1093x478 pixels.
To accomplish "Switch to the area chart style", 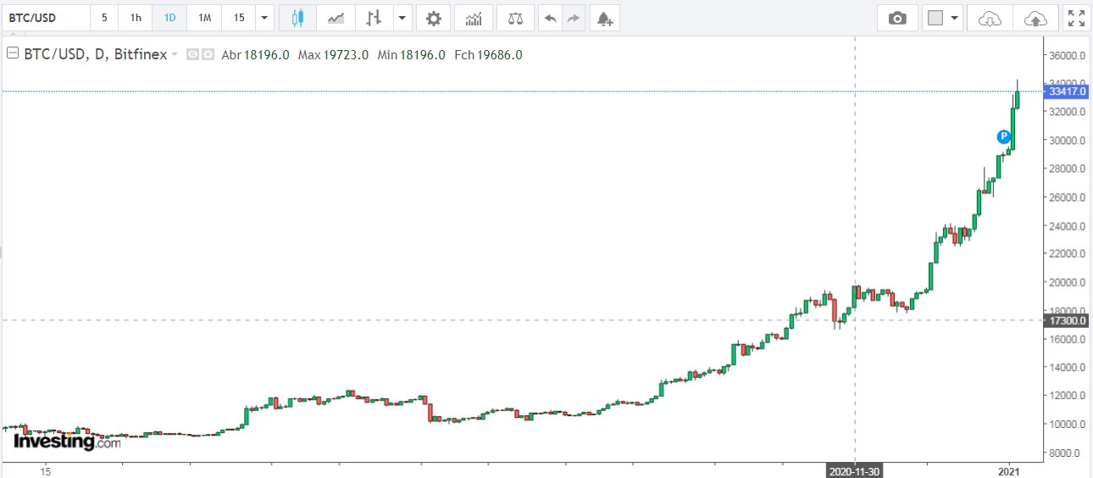I will pyautogui.click(x=336, y=18).
